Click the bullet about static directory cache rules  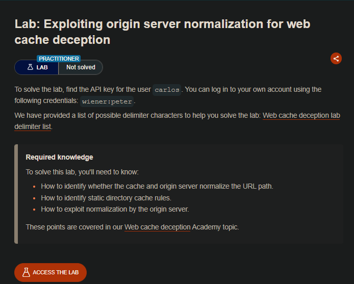(x=126, y=198)
